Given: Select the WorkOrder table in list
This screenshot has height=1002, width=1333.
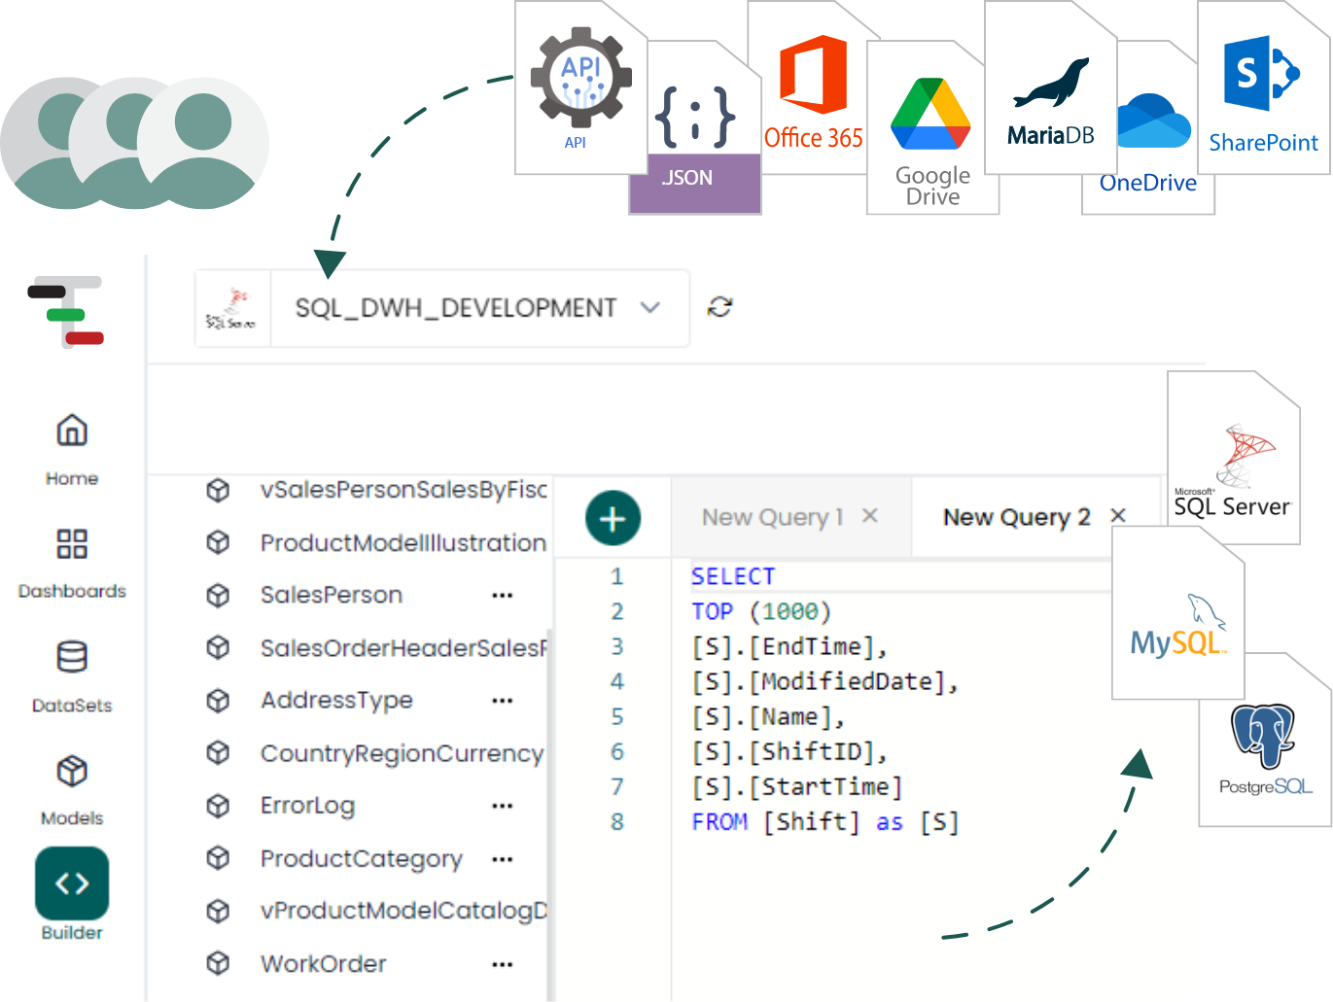Looking at the screenshot, I should click(323, 964).
